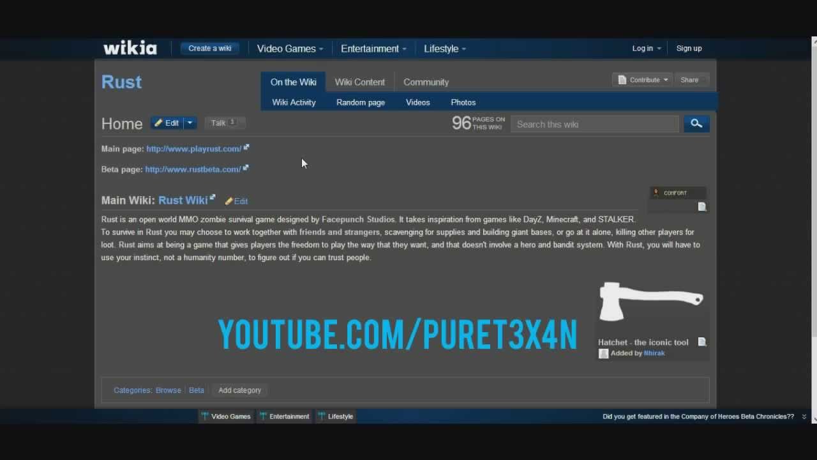Edit the Main Wiki section
Screen dimensions: 817x460
pyautogui.click(x=236, y=201)
